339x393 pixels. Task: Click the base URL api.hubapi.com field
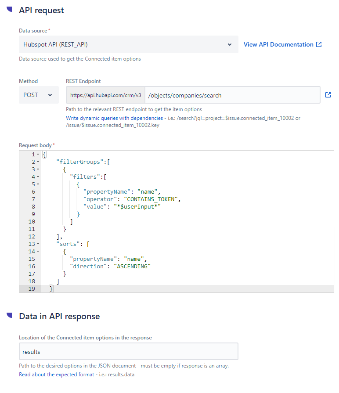click(x=105, y=95)
